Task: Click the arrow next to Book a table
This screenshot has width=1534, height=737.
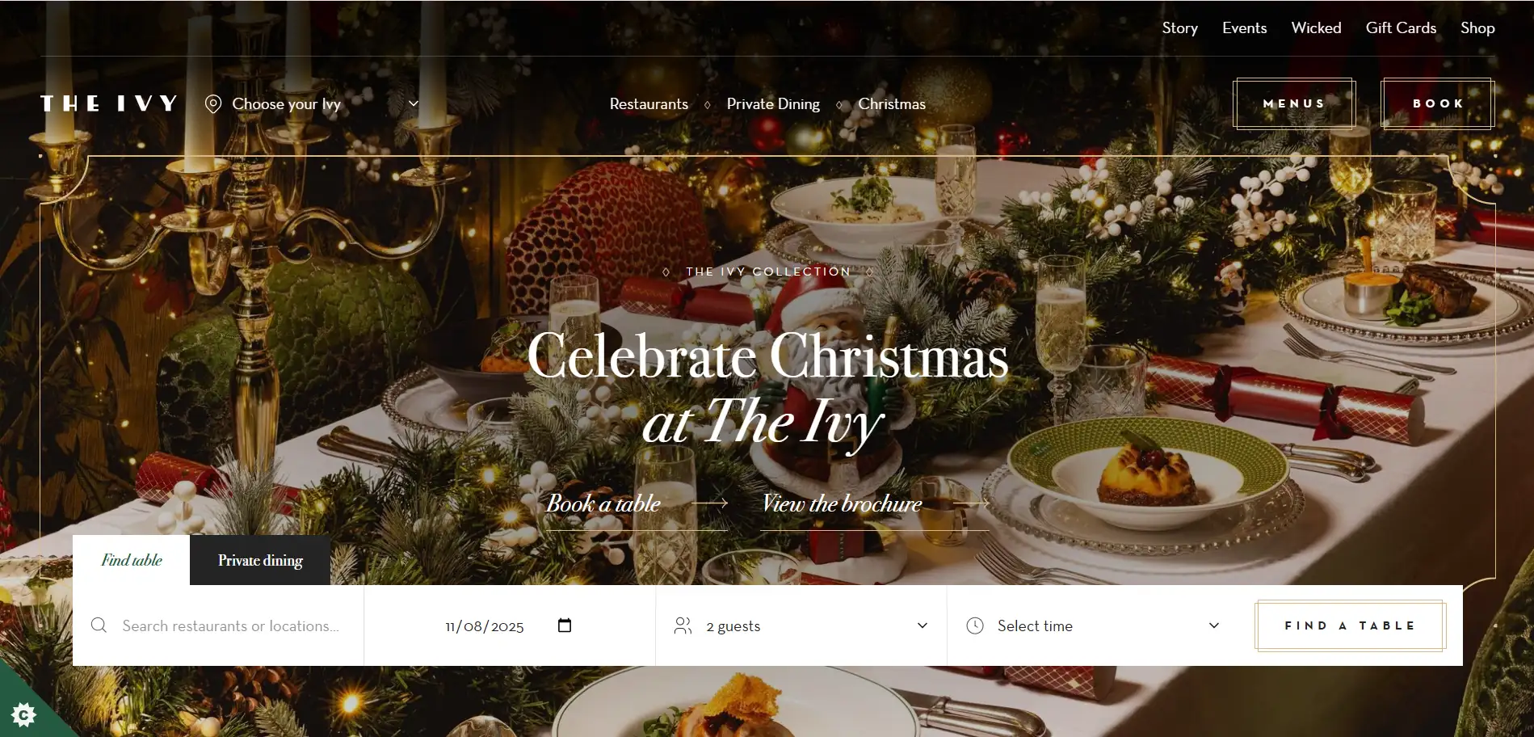Action: 710,503
